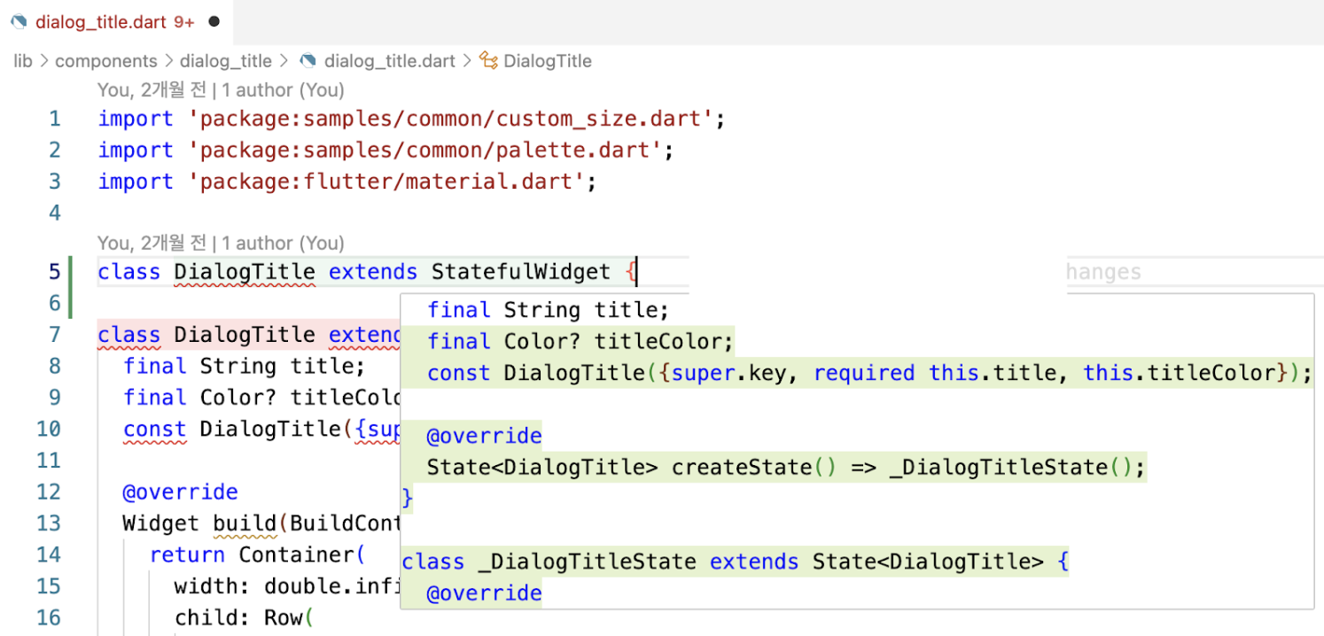Viewport: 1324px width, 636px height.
Task: Click the Dart file icon in the breadcrumb
Action: tap(308, 61)
